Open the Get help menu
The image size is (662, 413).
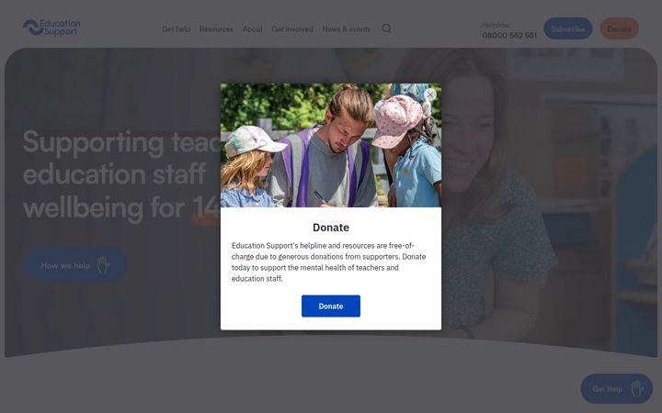tap(176, 29)
